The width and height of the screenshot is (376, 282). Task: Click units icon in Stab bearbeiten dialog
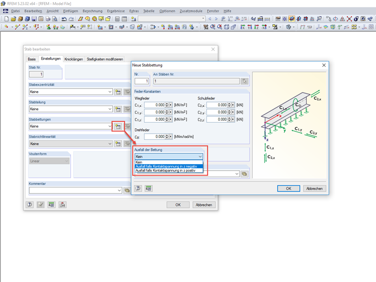51,204
